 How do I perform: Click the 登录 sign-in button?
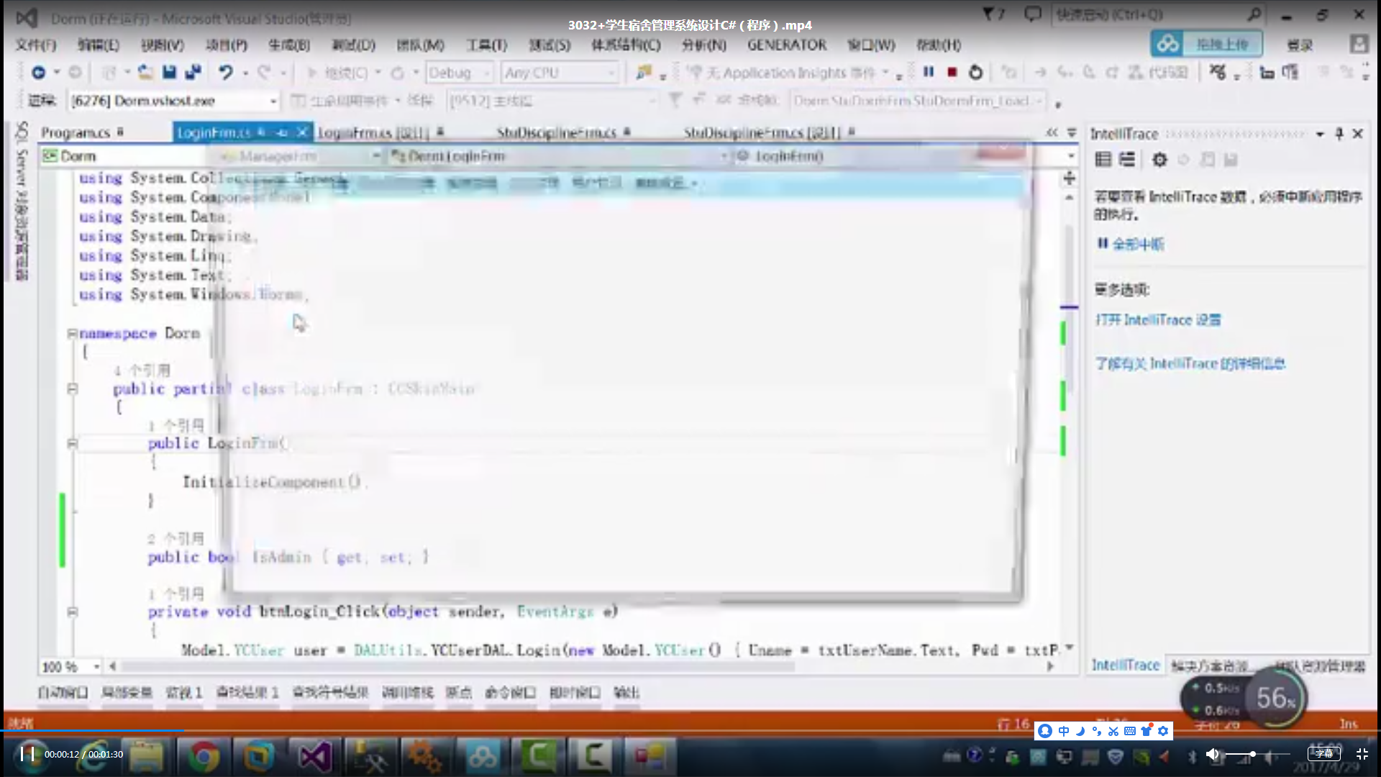[1299, 45]
